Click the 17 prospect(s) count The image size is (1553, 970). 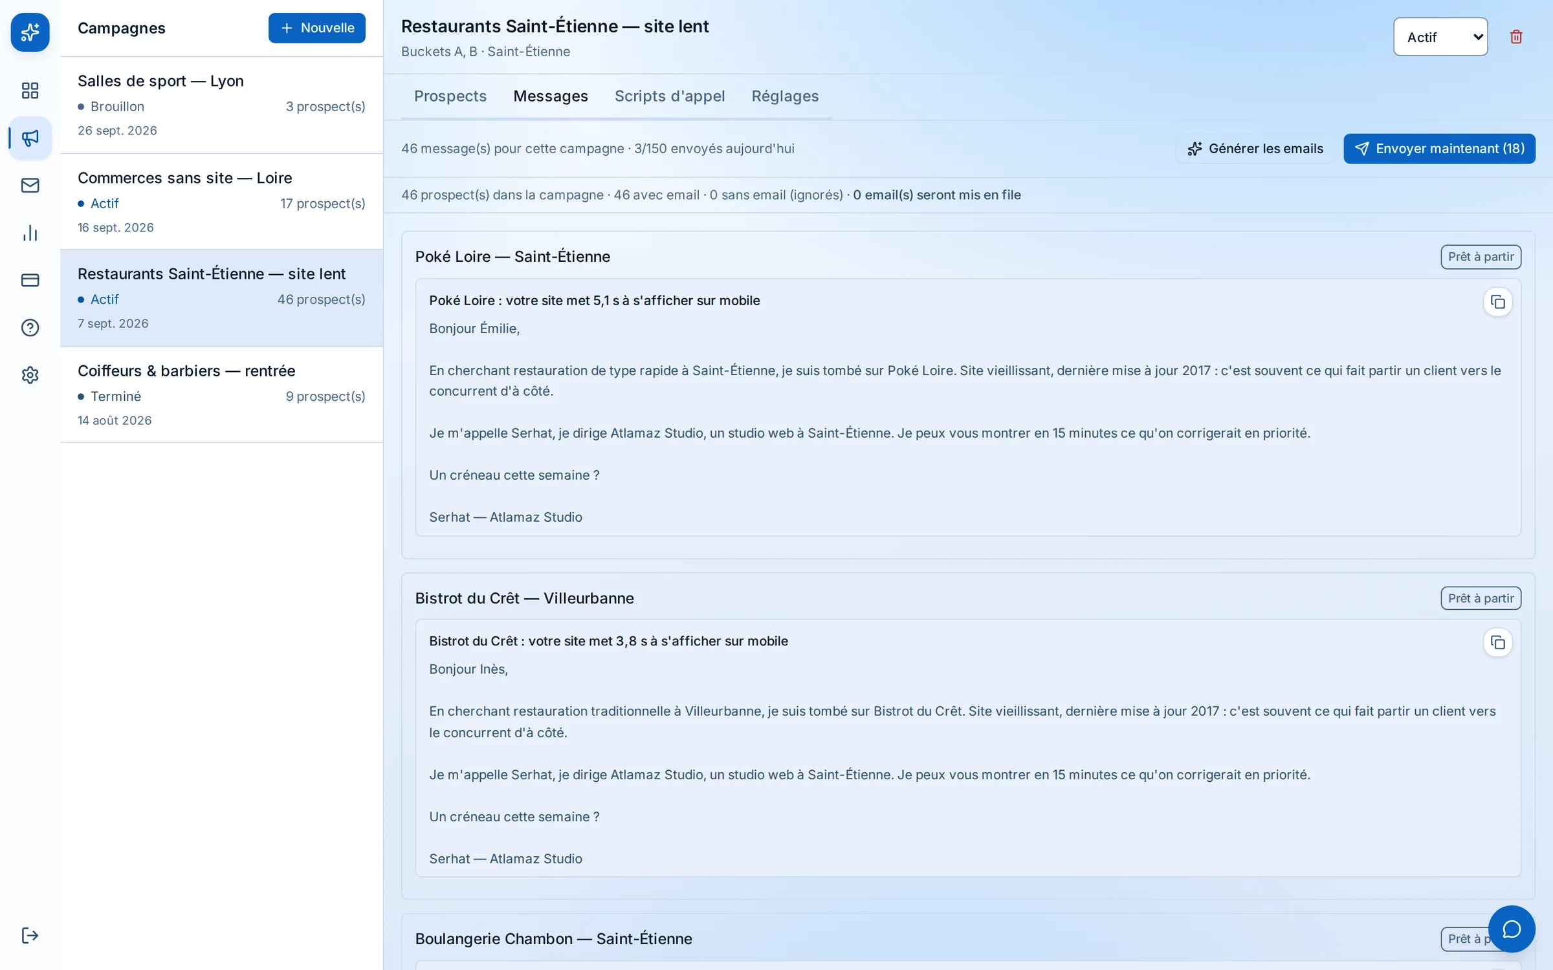(322, 204)
